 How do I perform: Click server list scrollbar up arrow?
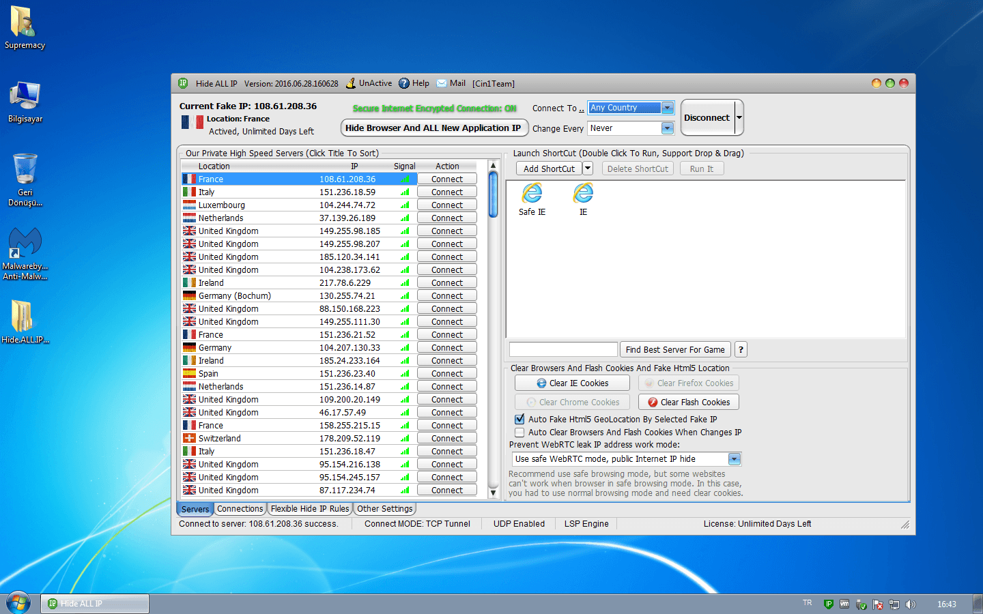click(x=494, y=166)
